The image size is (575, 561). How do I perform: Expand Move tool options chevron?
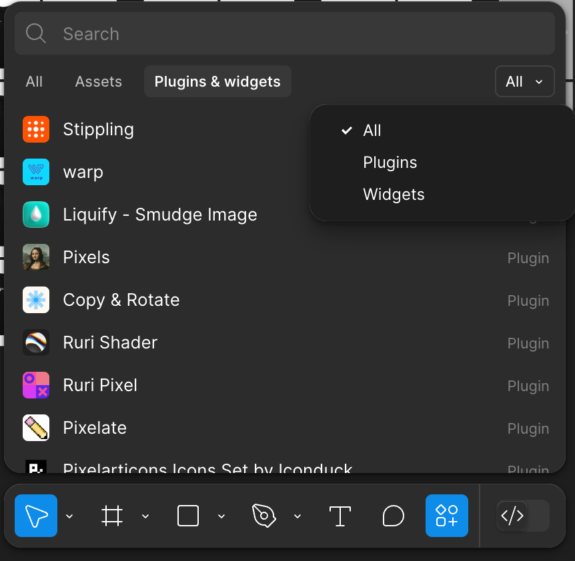click(x=69, y=516)
